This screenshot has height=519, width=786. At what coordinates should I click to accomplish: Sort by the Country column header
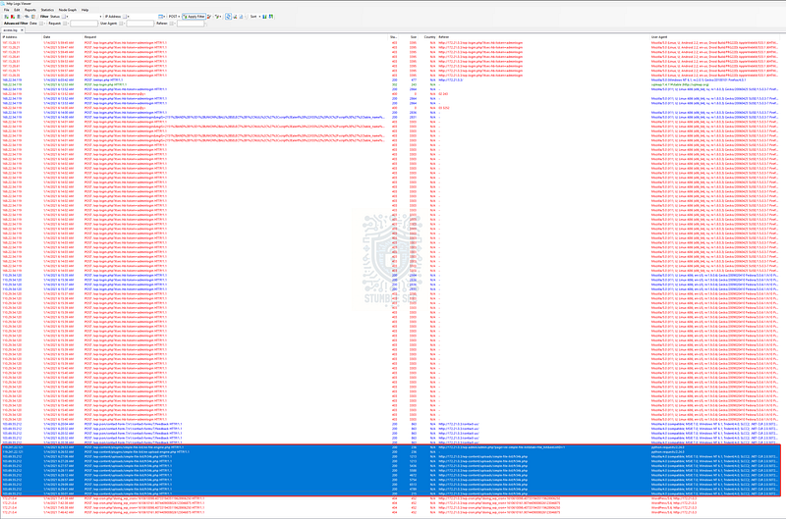click(x=429, y=37)
